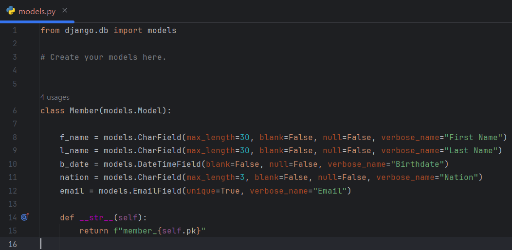The image size is (512, 250).
Task: Click the "Birthdate" string literal
Action: 419,164
